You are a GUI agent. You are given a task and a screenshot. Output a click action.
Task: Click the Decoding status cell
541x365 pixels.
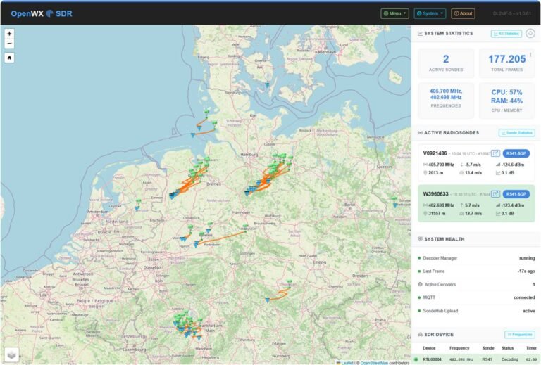coord(509,359)
